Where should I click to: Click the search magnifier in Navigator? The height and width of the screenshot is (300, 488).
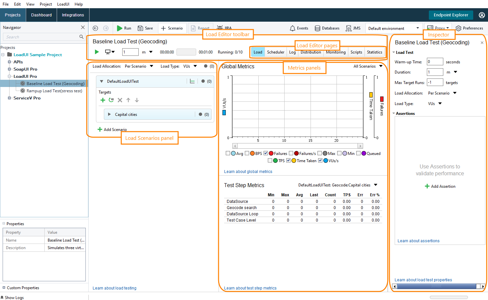click(81, 37)
